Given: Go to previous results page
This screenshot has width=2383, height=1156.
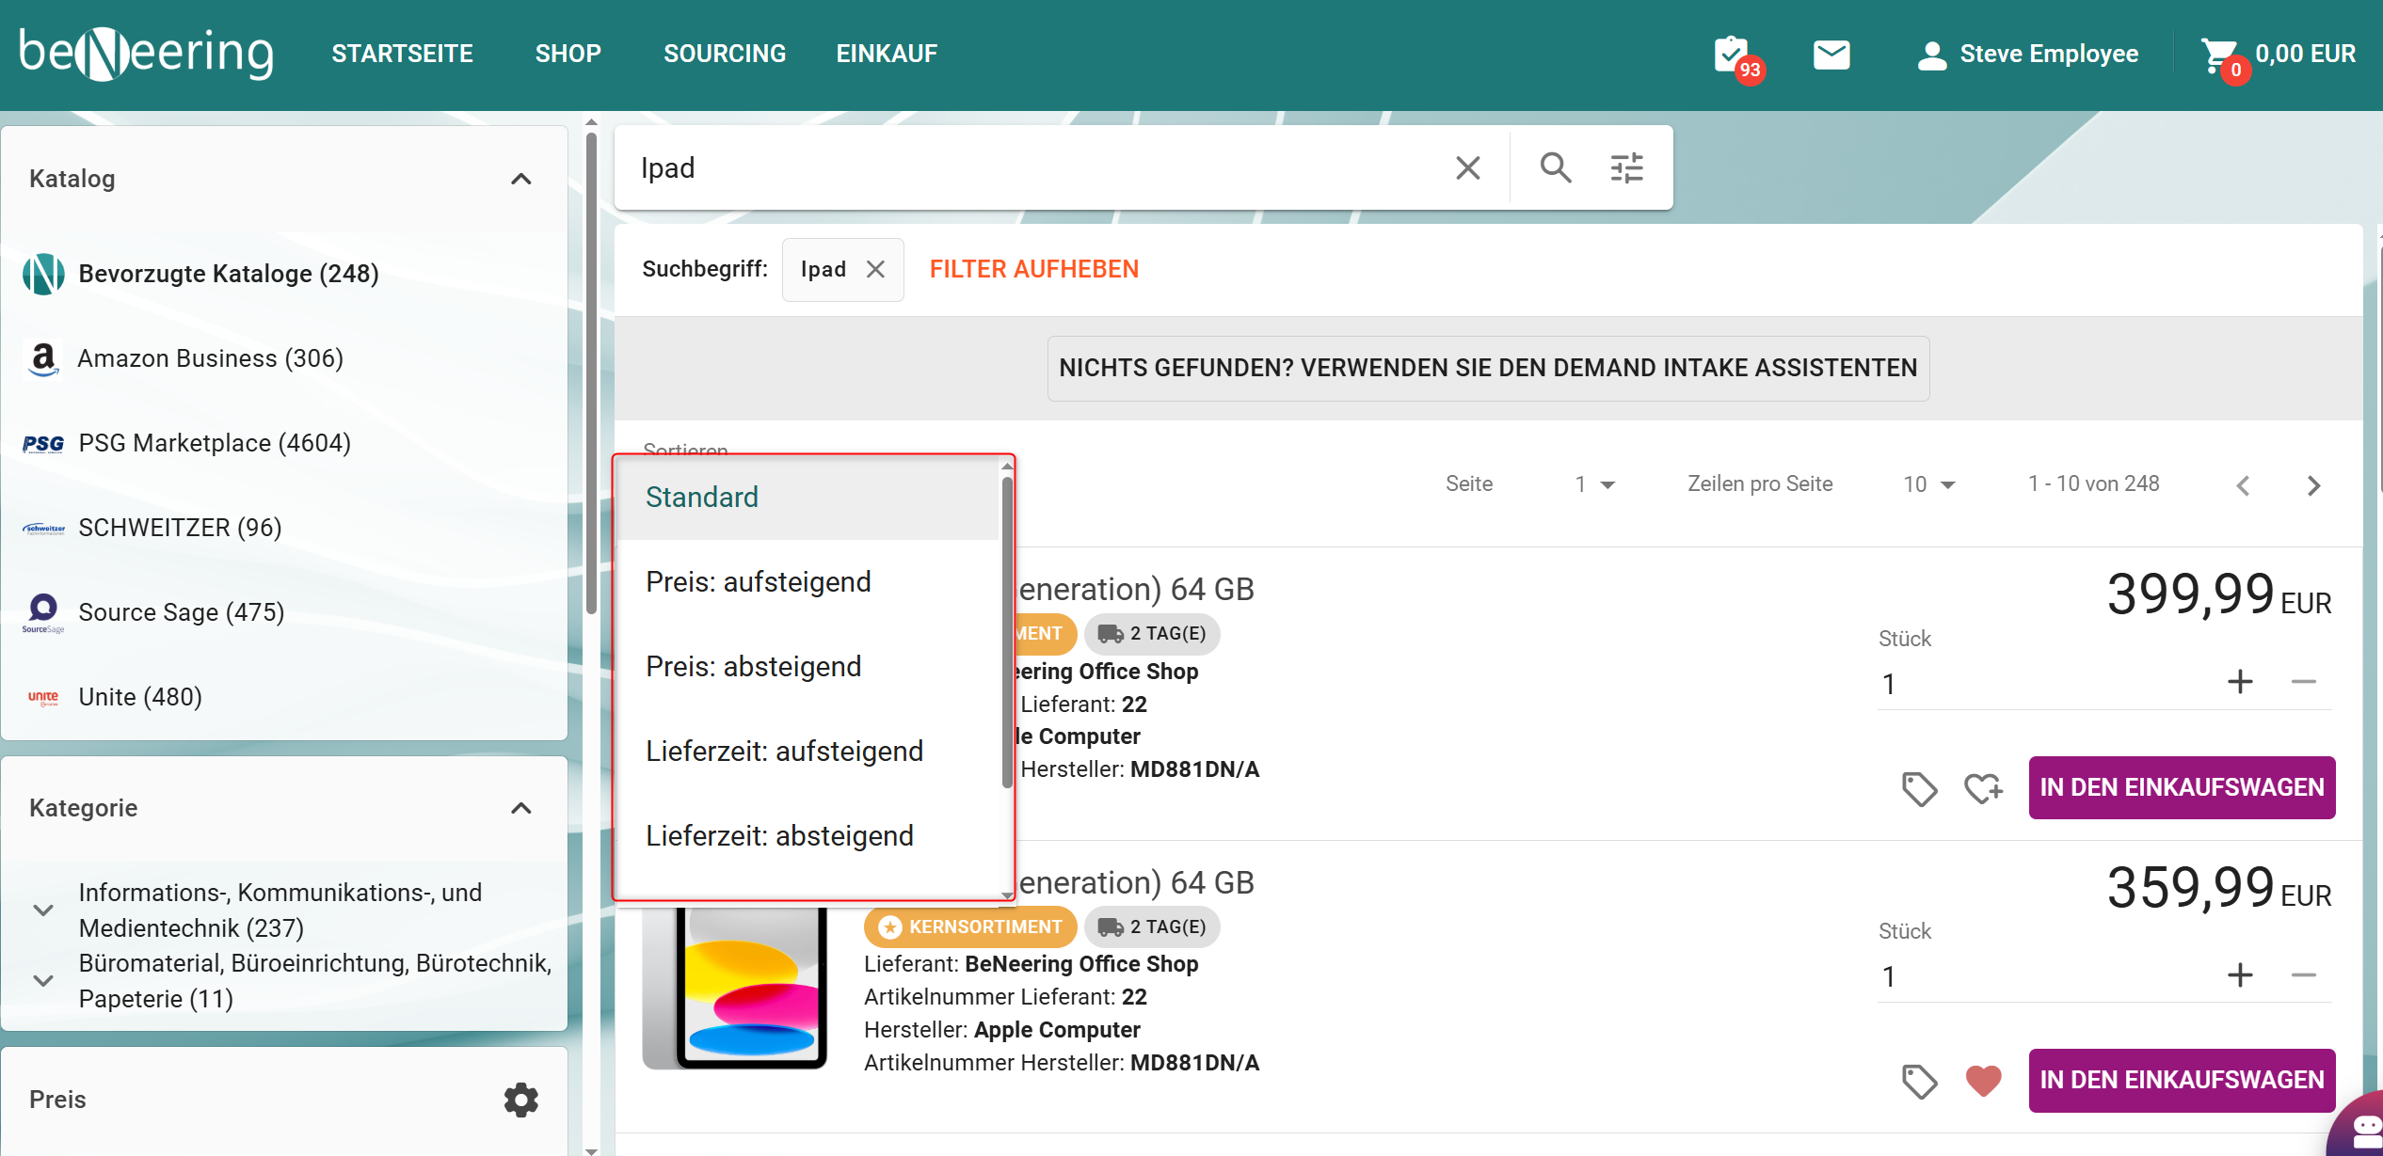Looking at the screenshot, I should pos(2243,485).
